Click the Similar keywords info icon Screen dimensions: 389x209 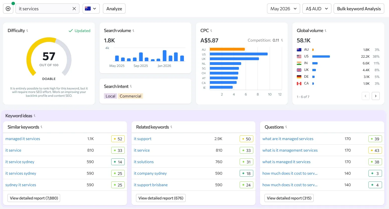point(41,127)
